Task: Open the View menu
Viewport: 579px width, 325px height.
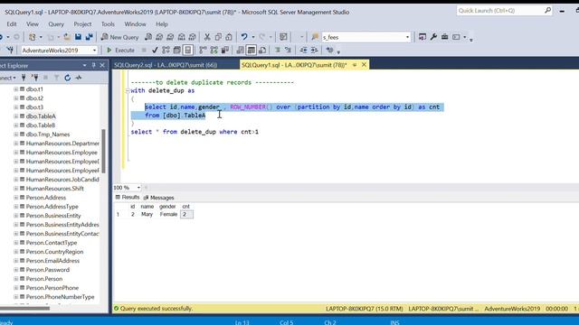Action: pyautogui.click(x=33, y=24)
